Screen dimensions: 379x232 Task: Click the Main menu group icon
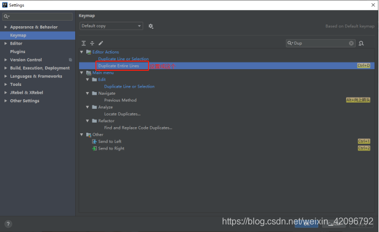[88, 72]
